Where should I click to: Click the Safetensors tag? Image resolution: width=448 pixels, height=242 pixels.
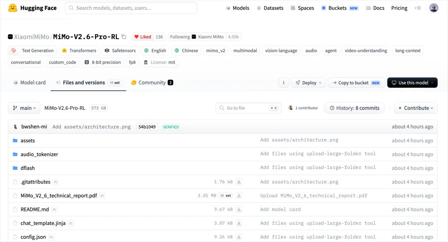pyautogui.click(x=120, y=51)
